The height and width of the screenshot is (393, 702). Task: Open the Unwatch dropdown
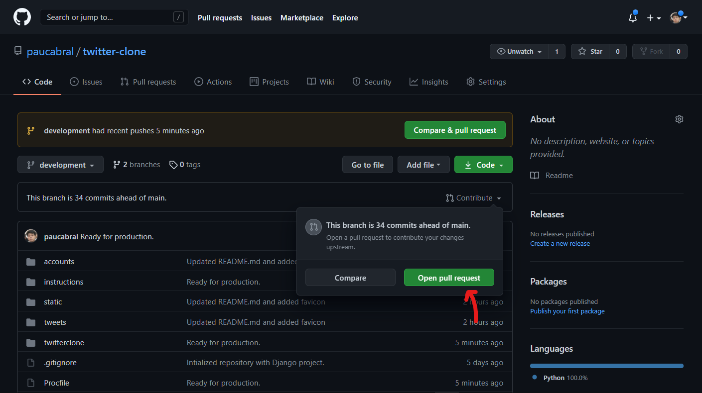coord(519,52)
